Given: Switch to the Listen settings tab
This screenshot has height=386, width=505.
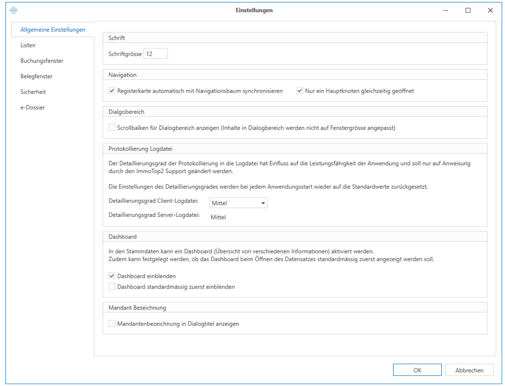Looking at the screenshot, I should (x=28, y=45).
